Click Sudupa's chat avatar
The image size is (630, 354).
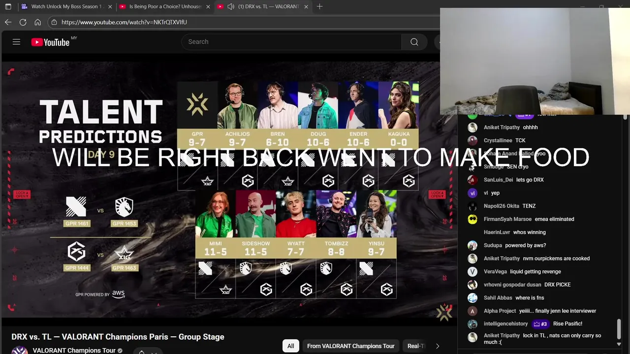472,245
